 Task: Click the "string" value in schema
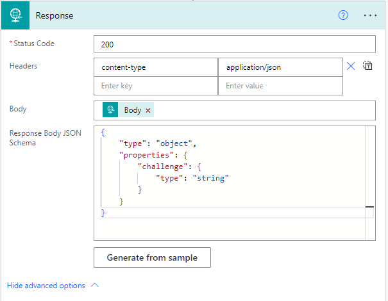click(x=210, y=178)
